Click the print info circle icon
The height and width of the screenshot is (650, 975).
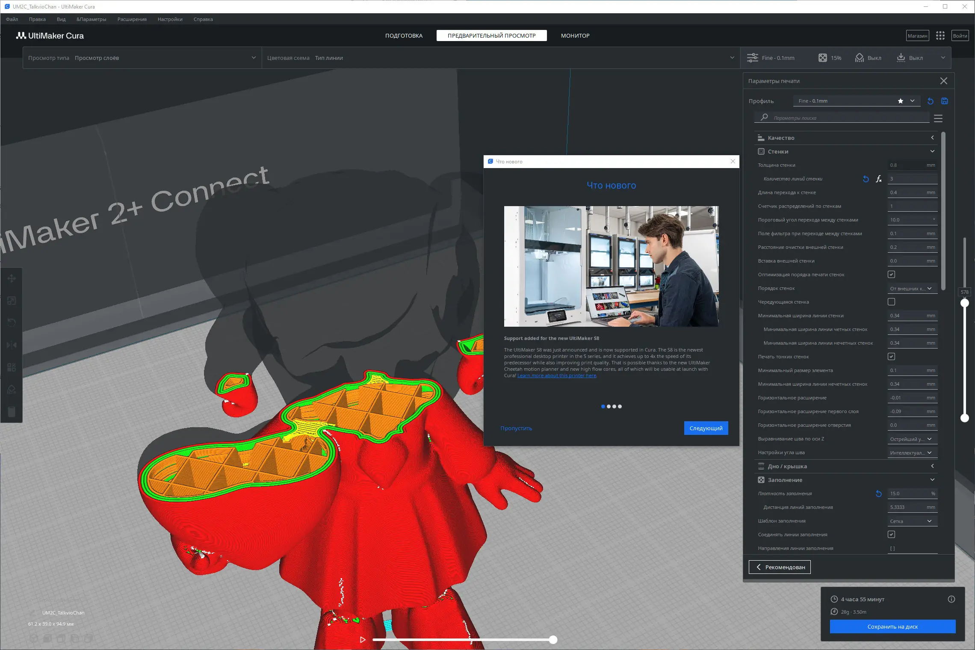click(x=951, y=599)
